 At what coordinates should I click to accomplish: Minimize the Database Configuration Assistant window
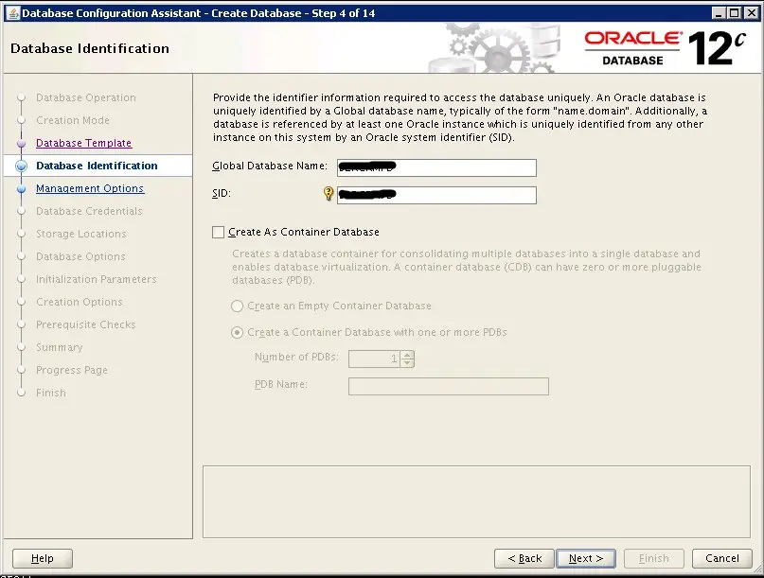pos(719,13)
